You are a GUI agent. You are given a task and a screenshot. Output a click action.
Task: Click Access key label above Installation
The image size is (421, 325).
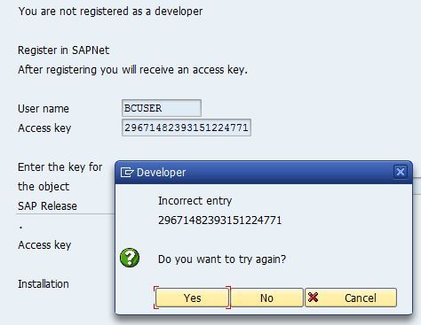coord(44,245)
